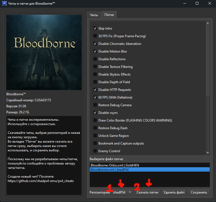Minimize the cheats and patches window
Viewport: 216px width, 202px height.
coord(185,3)
